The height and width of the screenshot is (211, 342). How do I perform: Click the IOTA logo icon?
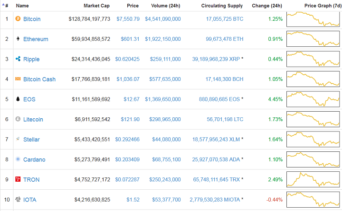click(x=18, y=200)
